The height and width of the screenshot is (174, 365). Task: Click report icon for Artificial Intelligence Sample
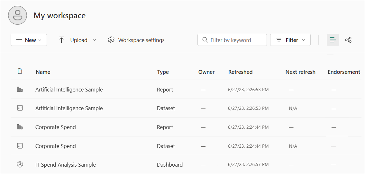pos(20,89)
